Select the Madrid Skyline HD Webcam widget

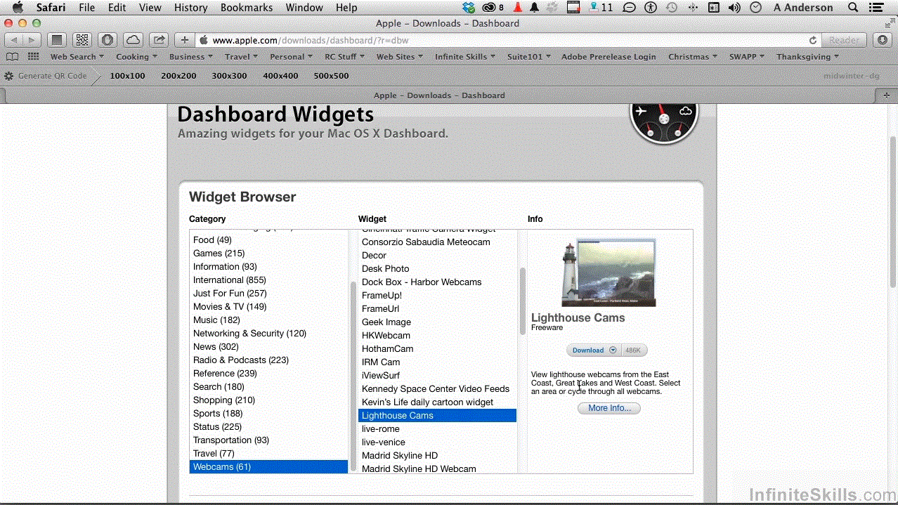point(437,468)
